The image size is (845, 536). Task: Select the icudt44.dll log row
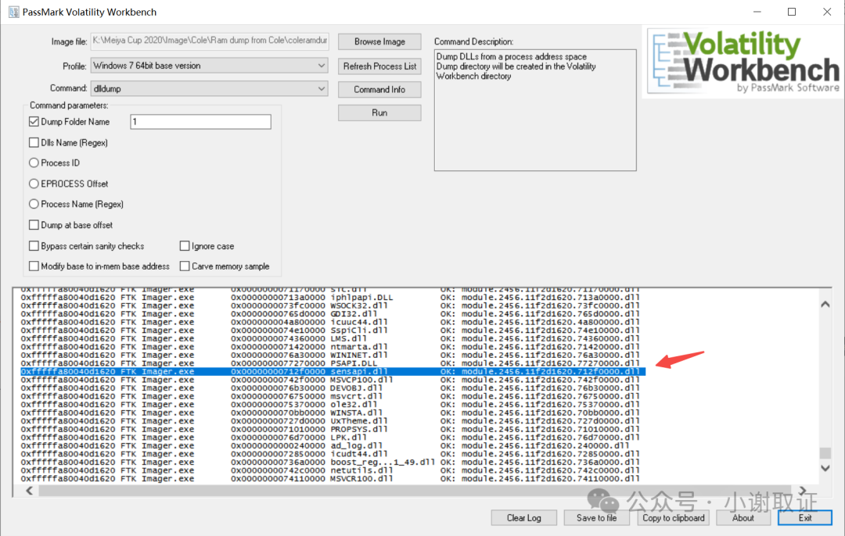point(330,454)
